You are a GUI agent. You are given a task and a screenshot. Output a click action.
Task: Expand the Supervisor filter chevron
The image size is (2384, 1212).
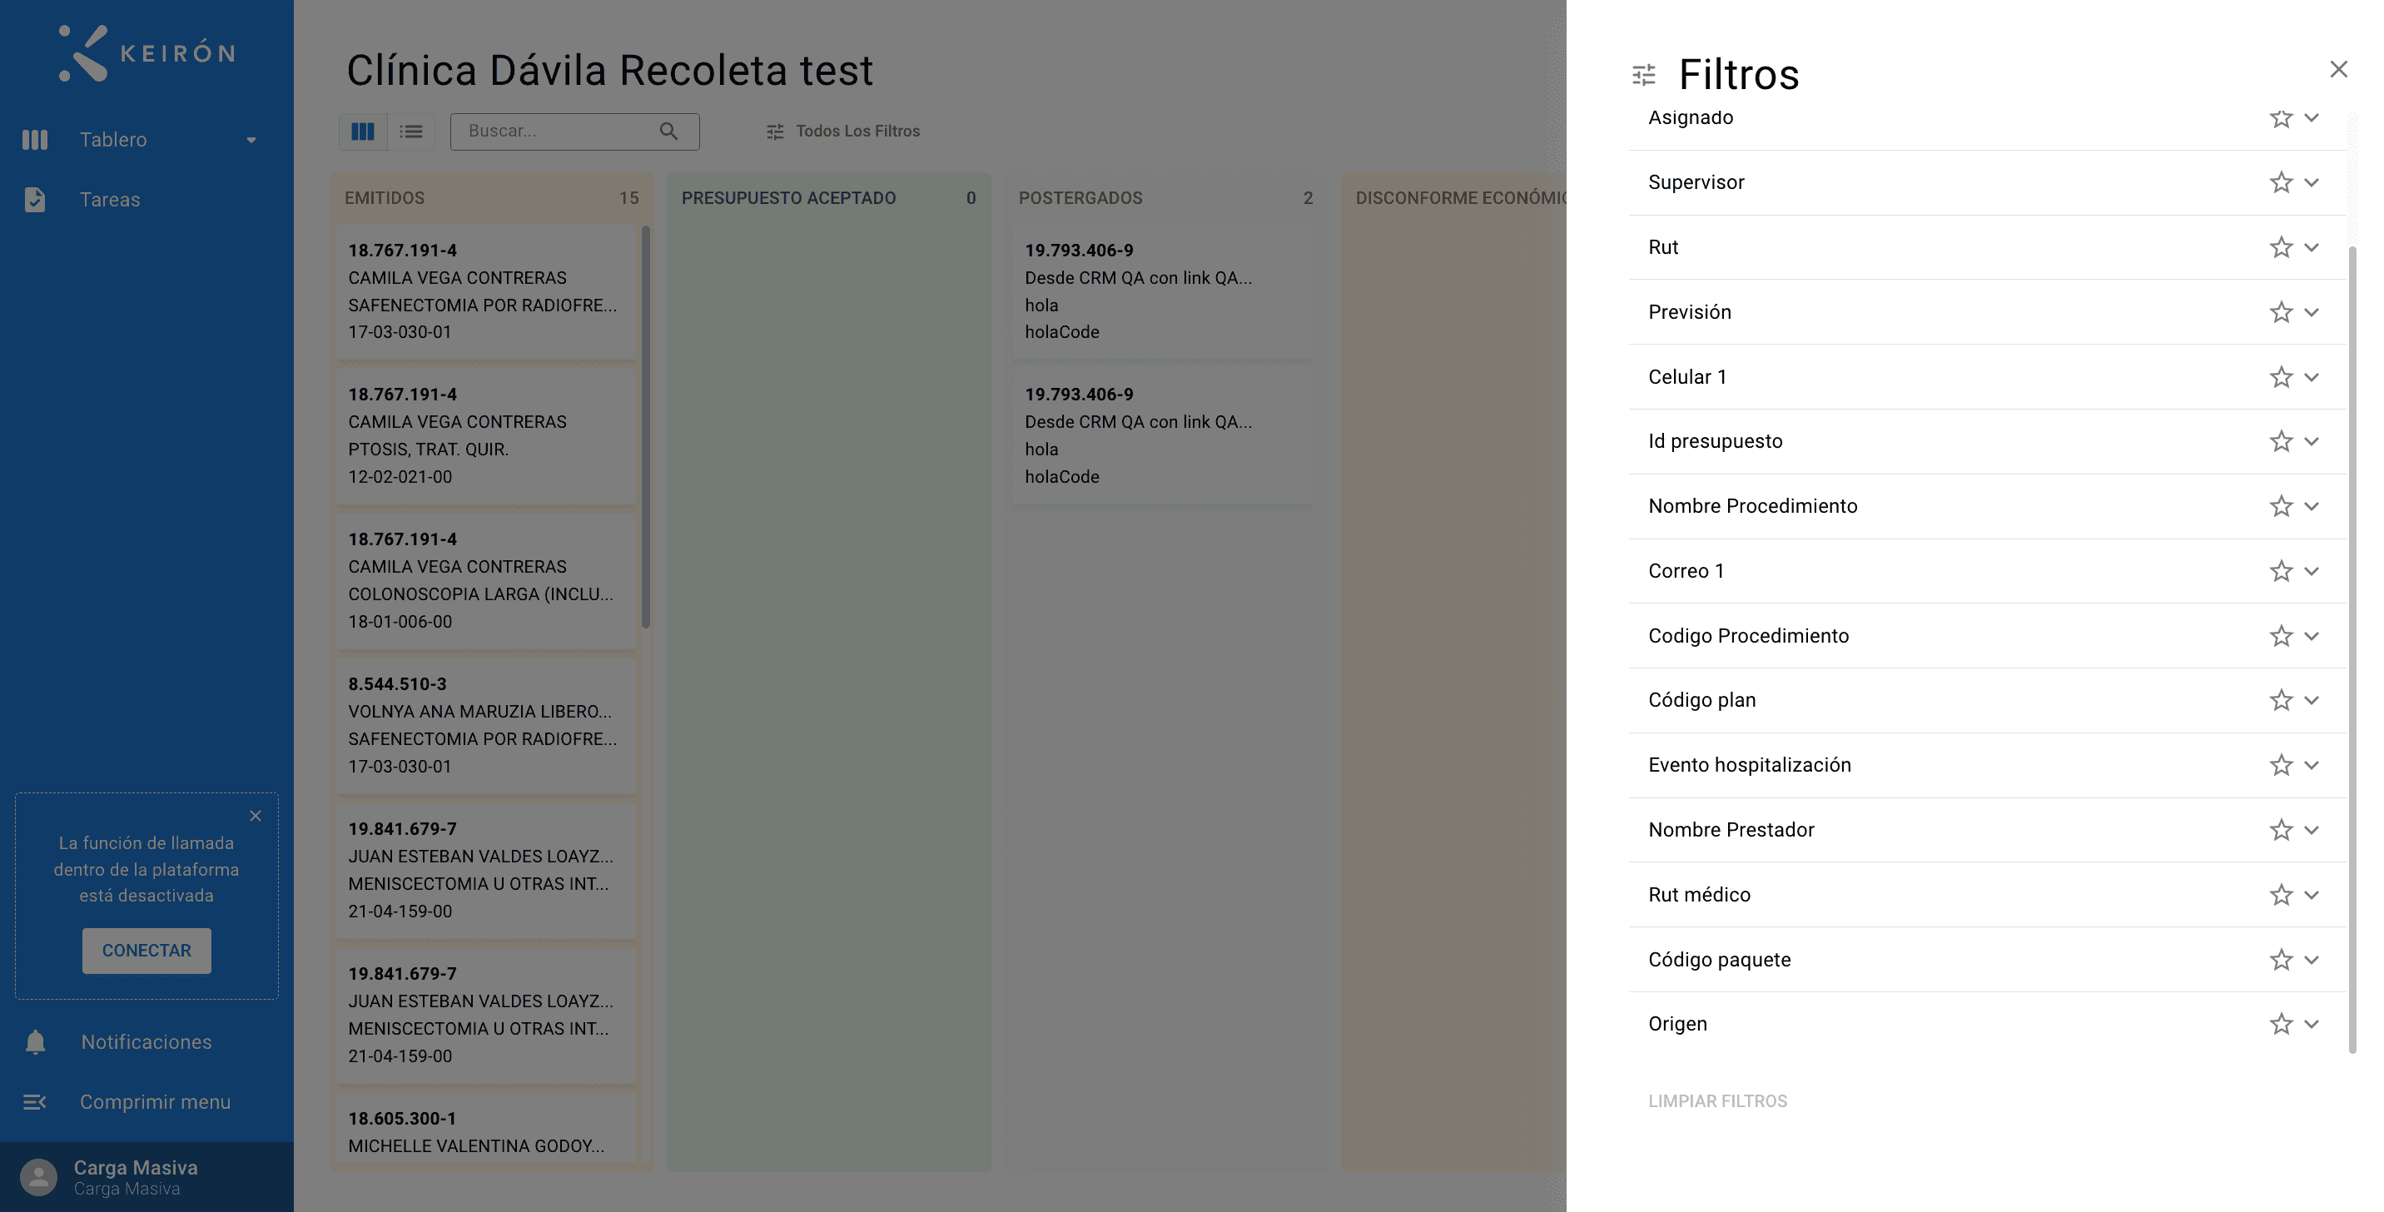[2311, 183]
